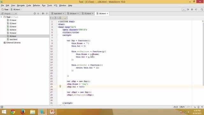Click the cursor position 25:23 in status bar
204x115 pixels.
click(176, 107)
